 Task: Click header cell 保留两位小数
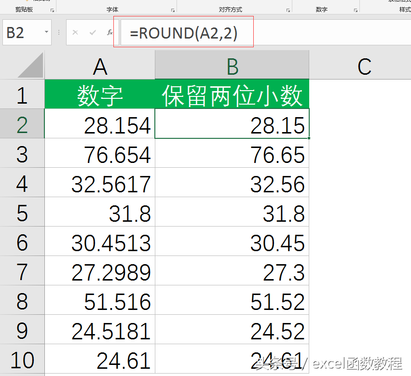232,94
